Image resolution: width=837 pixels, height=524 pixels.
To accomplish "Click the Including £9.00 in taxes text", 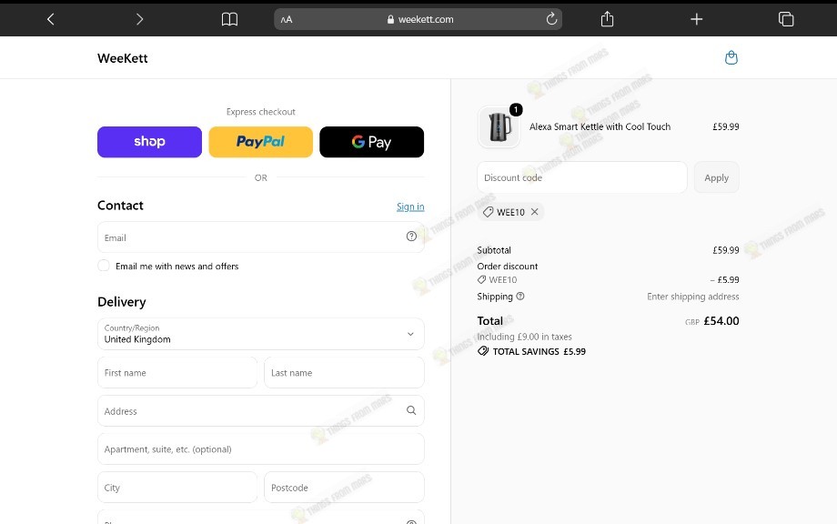I will tap(524, 337).
